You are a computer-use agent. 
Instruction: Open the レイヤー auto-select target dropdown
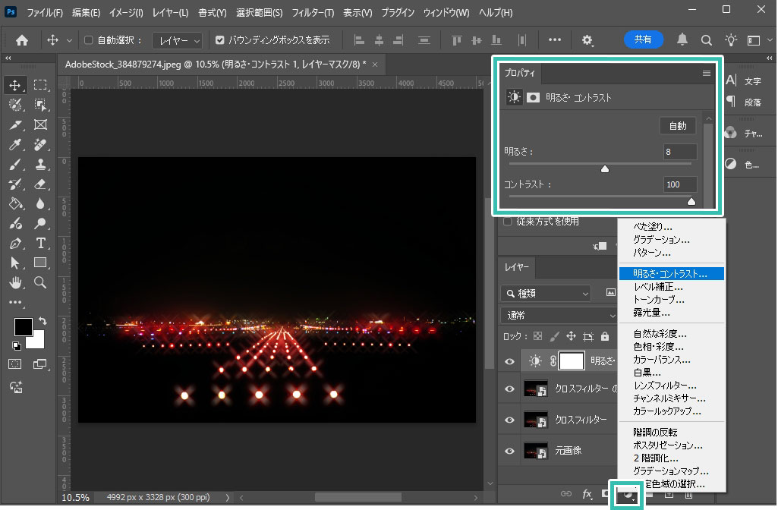[x=177, y=40]
